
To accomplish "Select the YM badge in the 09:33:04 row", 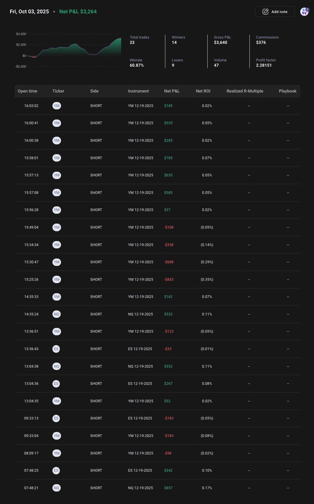I will (57, 436).
